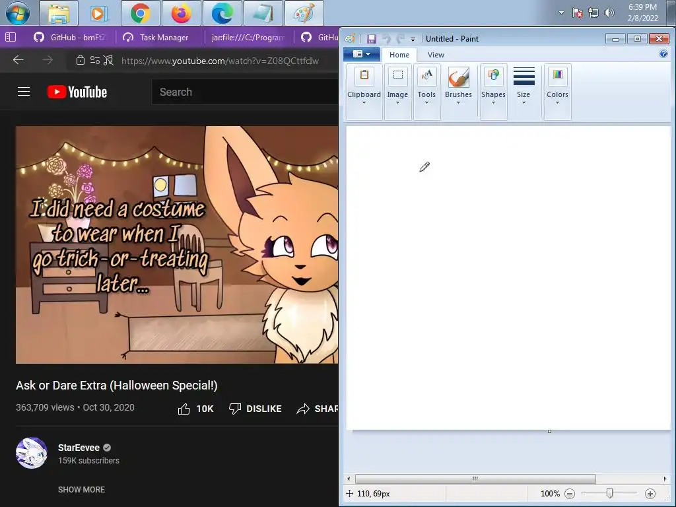
Task: Click the autoplay blocked icon in address bar
Action: [109, 60]
